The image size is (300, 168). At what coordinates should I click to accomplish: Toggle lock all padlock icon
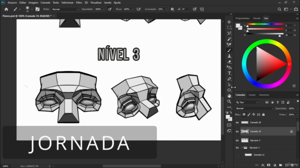263,114
